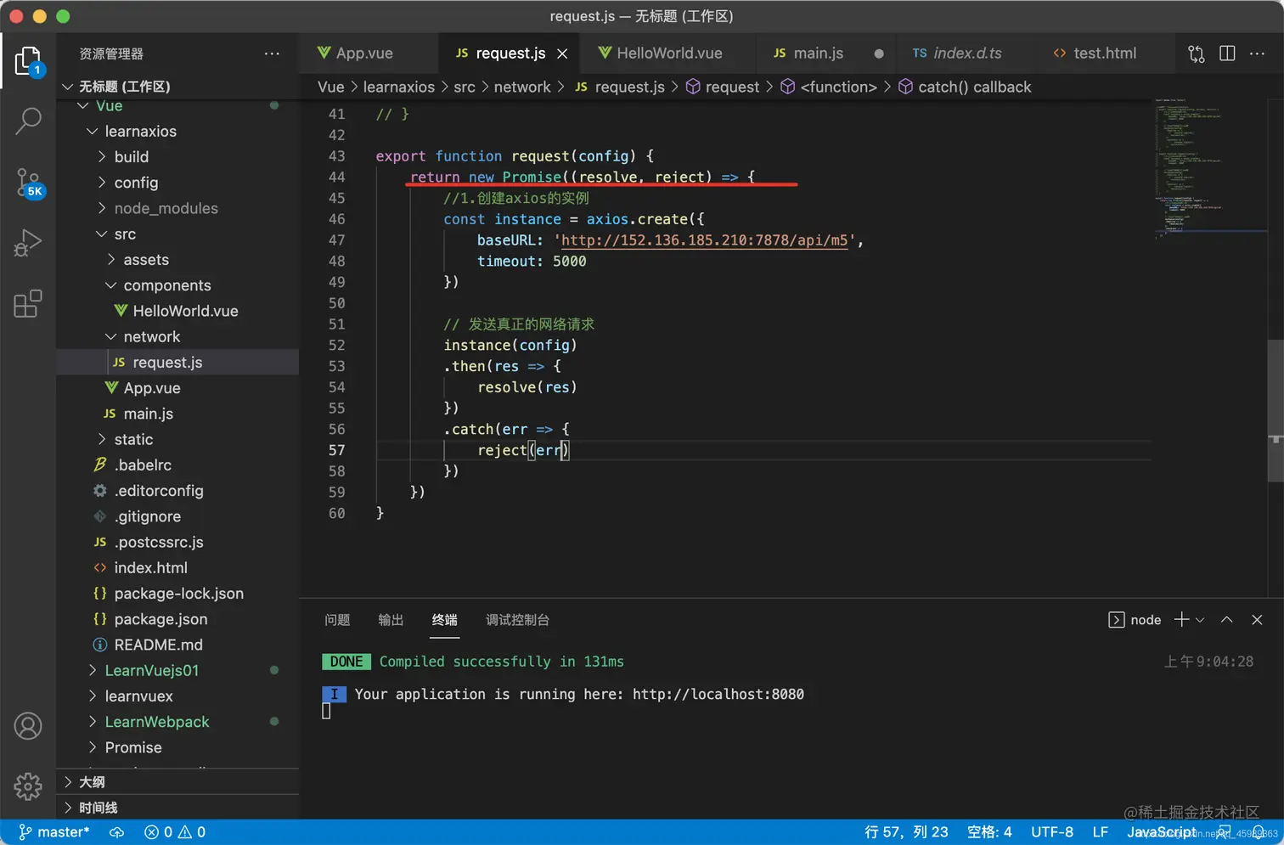The image size is (1284, 845).
Task: Maximize the terminal panel with up chevron
Action: [x=1226, y=620]
